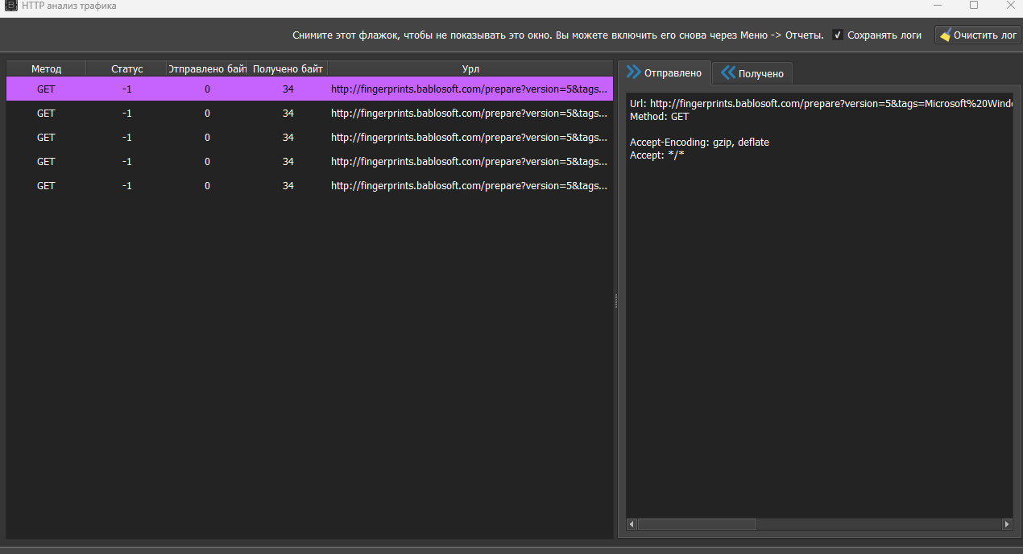Screen dimensions: 1023x554
Task: Click the horizontal scrollbar thumb in details panel
Action: click(x=696, y=524)
